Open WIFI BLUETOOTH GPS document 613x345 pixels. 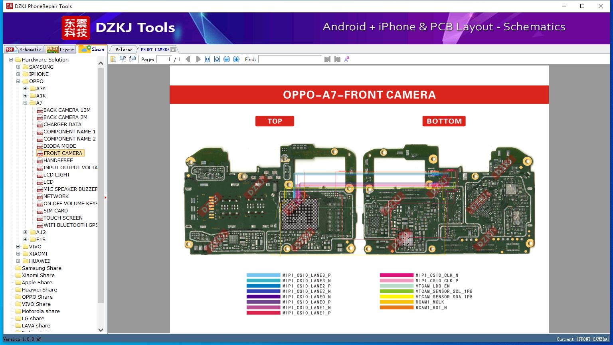click(70, 225)
